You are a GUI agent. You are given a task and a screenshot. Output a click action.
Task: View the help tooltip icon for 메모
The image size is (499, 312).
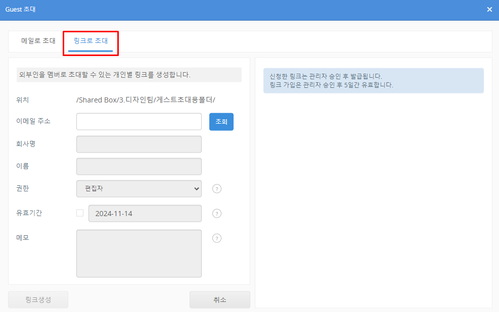pyautogui.click(x=217, y=238)
